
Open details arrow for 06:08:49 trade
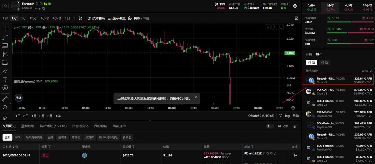point(295,155)
